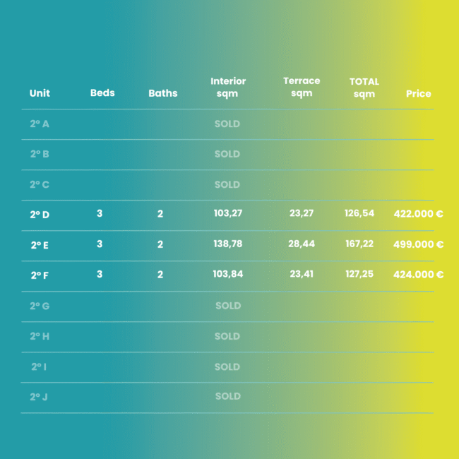Image resolution: width=459 pixels, height=459 pixels.
Task: Click the 2º C unit label
Action: pyautogui.click(x=40, y=184)
